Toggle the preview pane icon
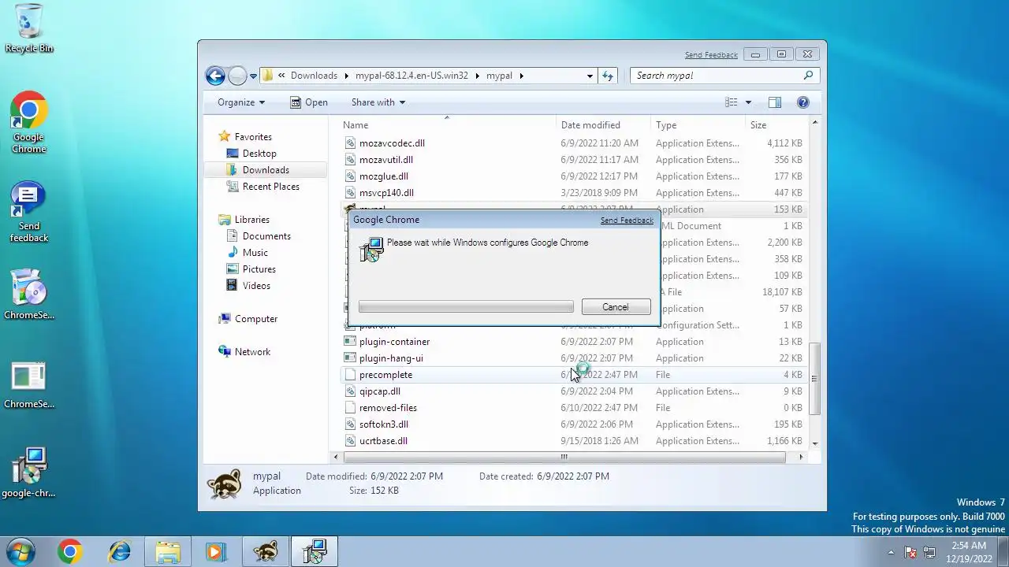Image resolution: width=1009 pixels, height=567 pixels. pyautogui.click(x=775, y=102)
